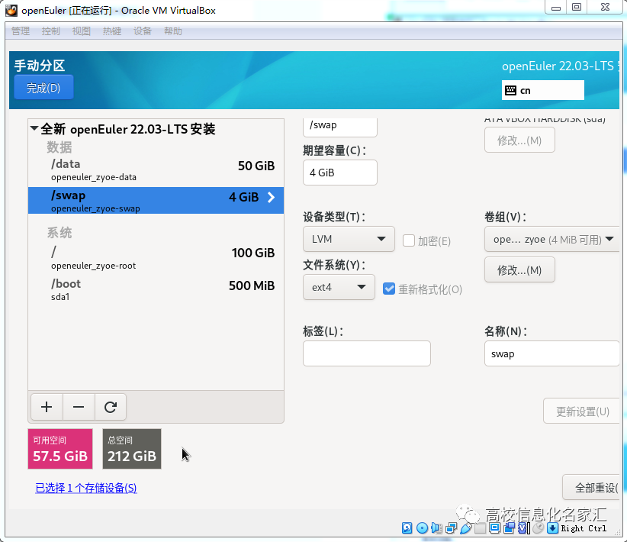This screenshot has height=542, width=627.
Task: Click the 完成(D) button
Action: 43,87
